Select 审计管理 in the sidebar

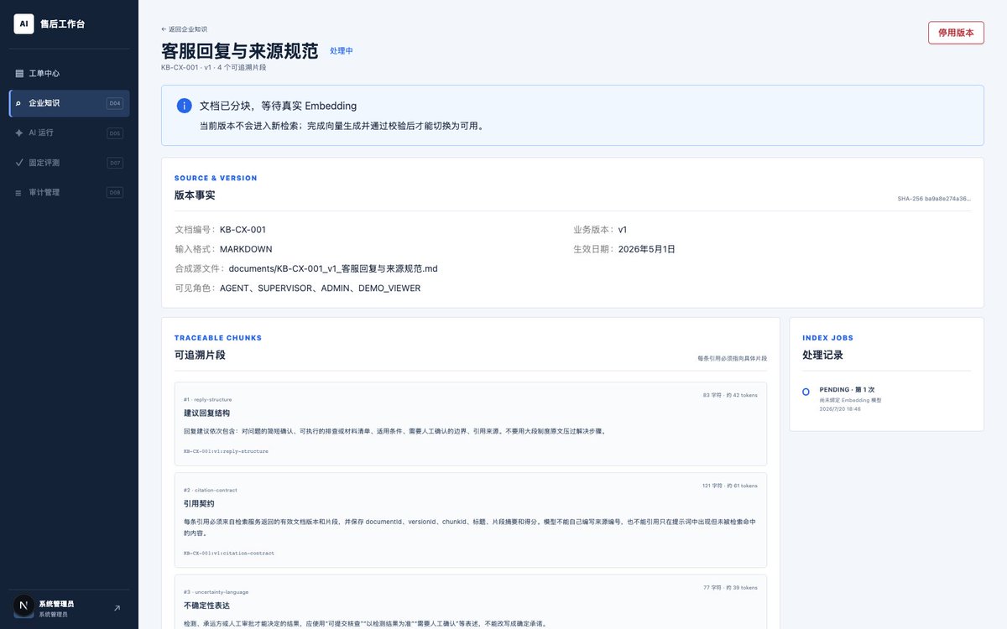click(x=69, y=192)
